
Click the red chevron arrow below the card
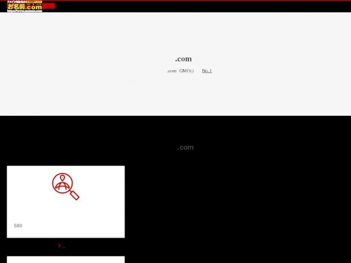[60, 245]
